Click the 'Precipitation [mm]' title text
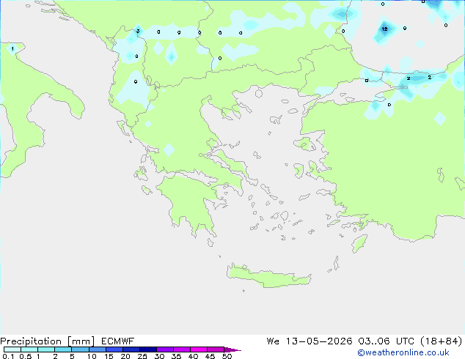 click(x=48, y=341)
